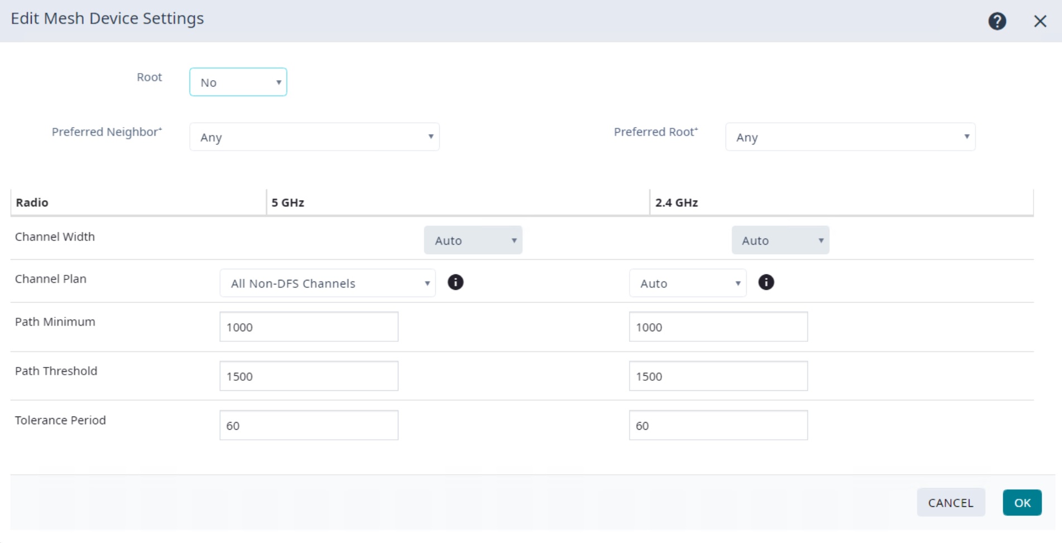Open the help for Edit Mesh Device Settings
1062x543 pixels.
pos(997,21)
